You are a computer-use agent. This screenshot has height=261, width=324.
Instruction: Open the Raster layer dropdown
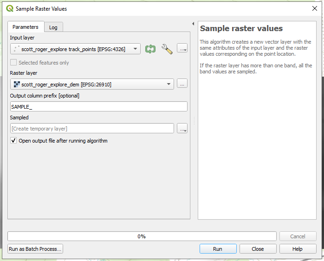[92, 84]
